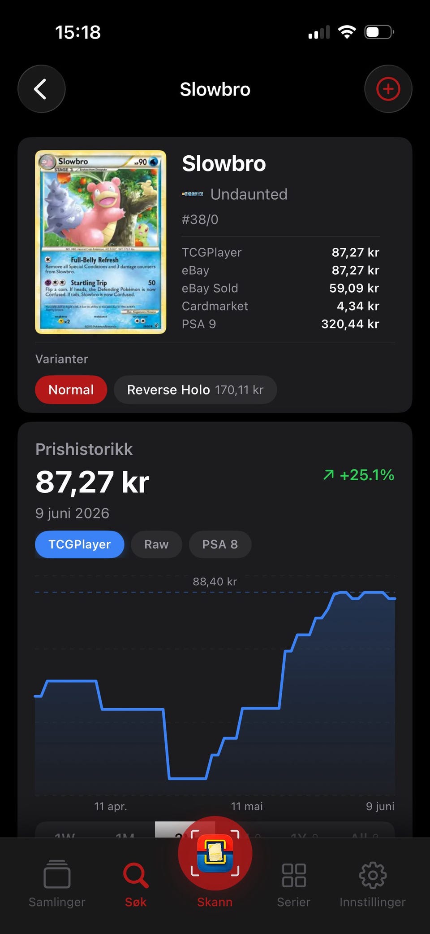Tap the red plus add-card button
430x934 pixels.
pos(388,89)
